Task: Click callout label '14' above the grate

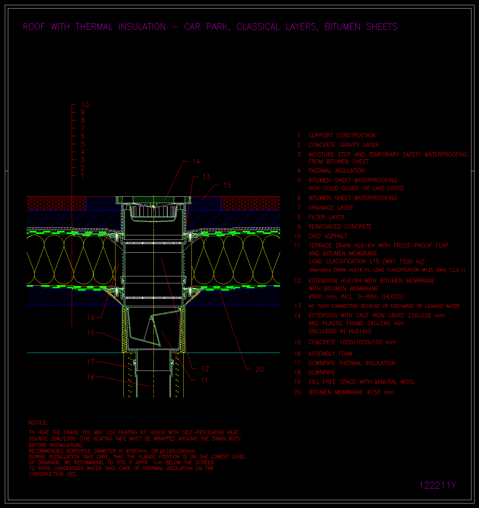Action: point(196,162)
